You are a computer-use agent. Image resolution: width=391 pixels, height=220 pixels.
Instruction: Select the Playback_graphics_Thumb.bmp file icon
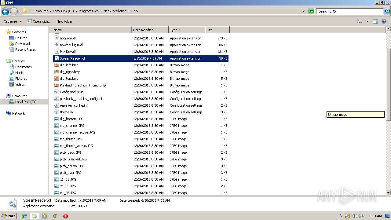coord(57,85)
